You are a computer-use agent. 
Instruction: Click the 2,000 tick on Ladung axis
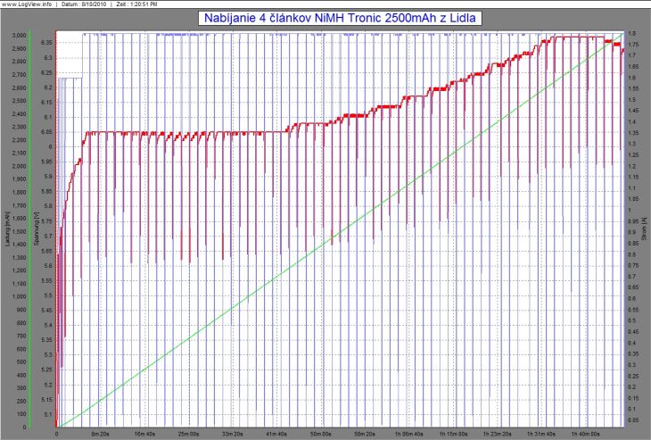(x=19, y=166)
